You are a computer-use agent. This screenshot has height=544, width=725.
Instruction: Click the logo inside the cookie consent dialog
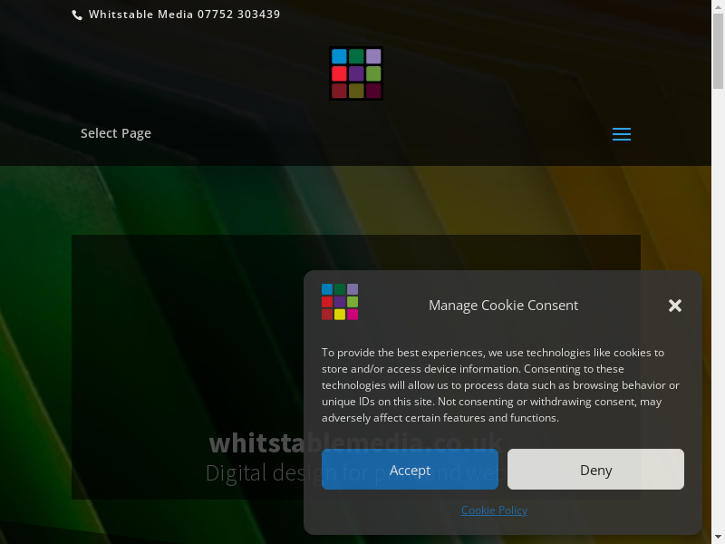click(340, 302)
